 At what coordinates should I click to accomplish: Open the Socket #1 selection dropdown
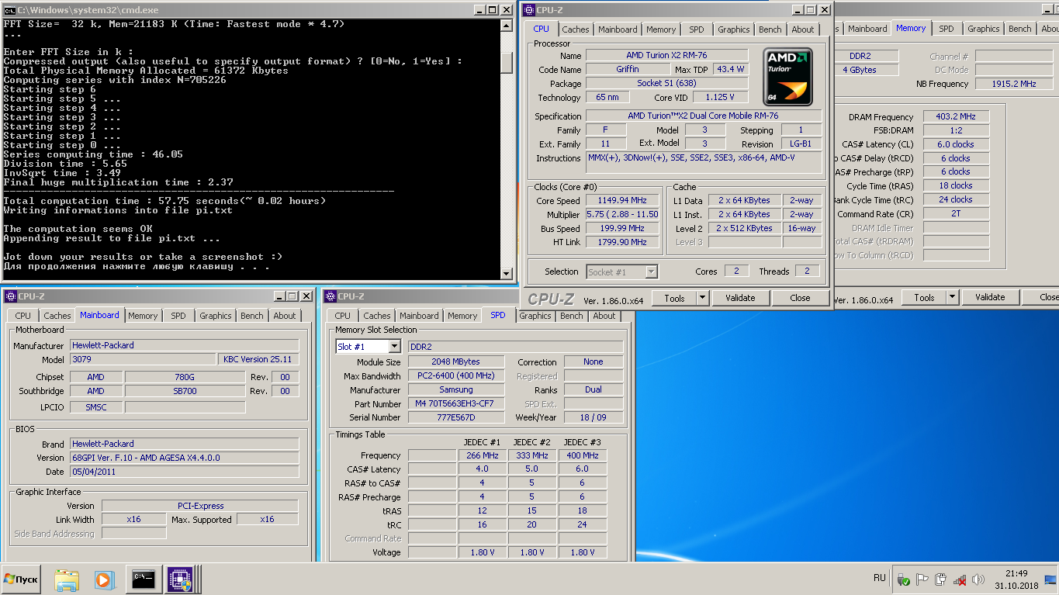click(652, 272)
